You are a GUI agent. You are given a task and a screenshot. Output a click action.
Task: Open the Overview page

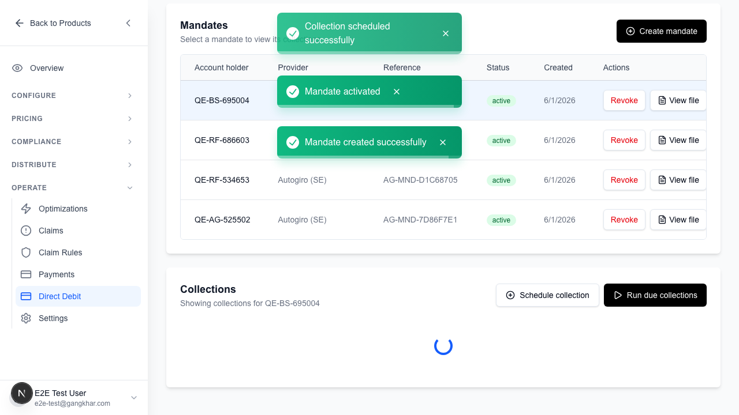73,68
